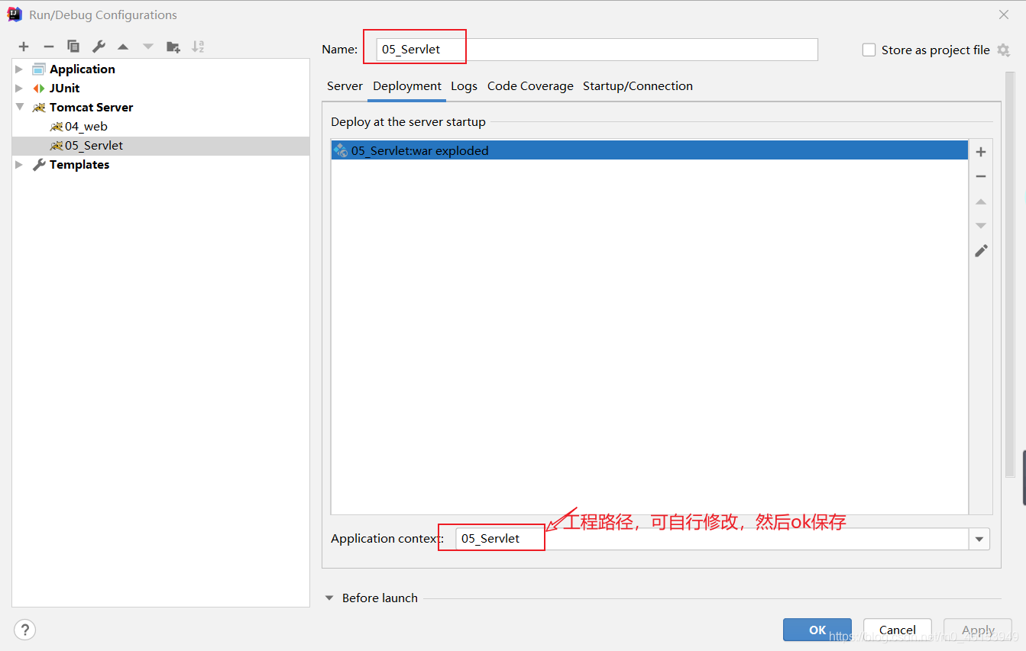Open help question mark button
The image size is (1026, 651).
pyautogui.click(x=24, y=630)
